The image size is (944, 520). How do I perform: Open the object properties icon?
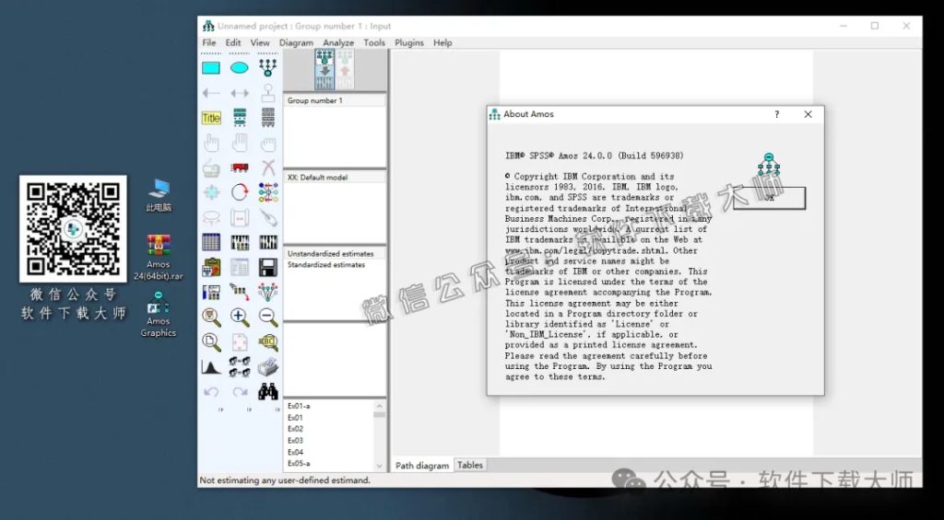click(x=211, y=293)
